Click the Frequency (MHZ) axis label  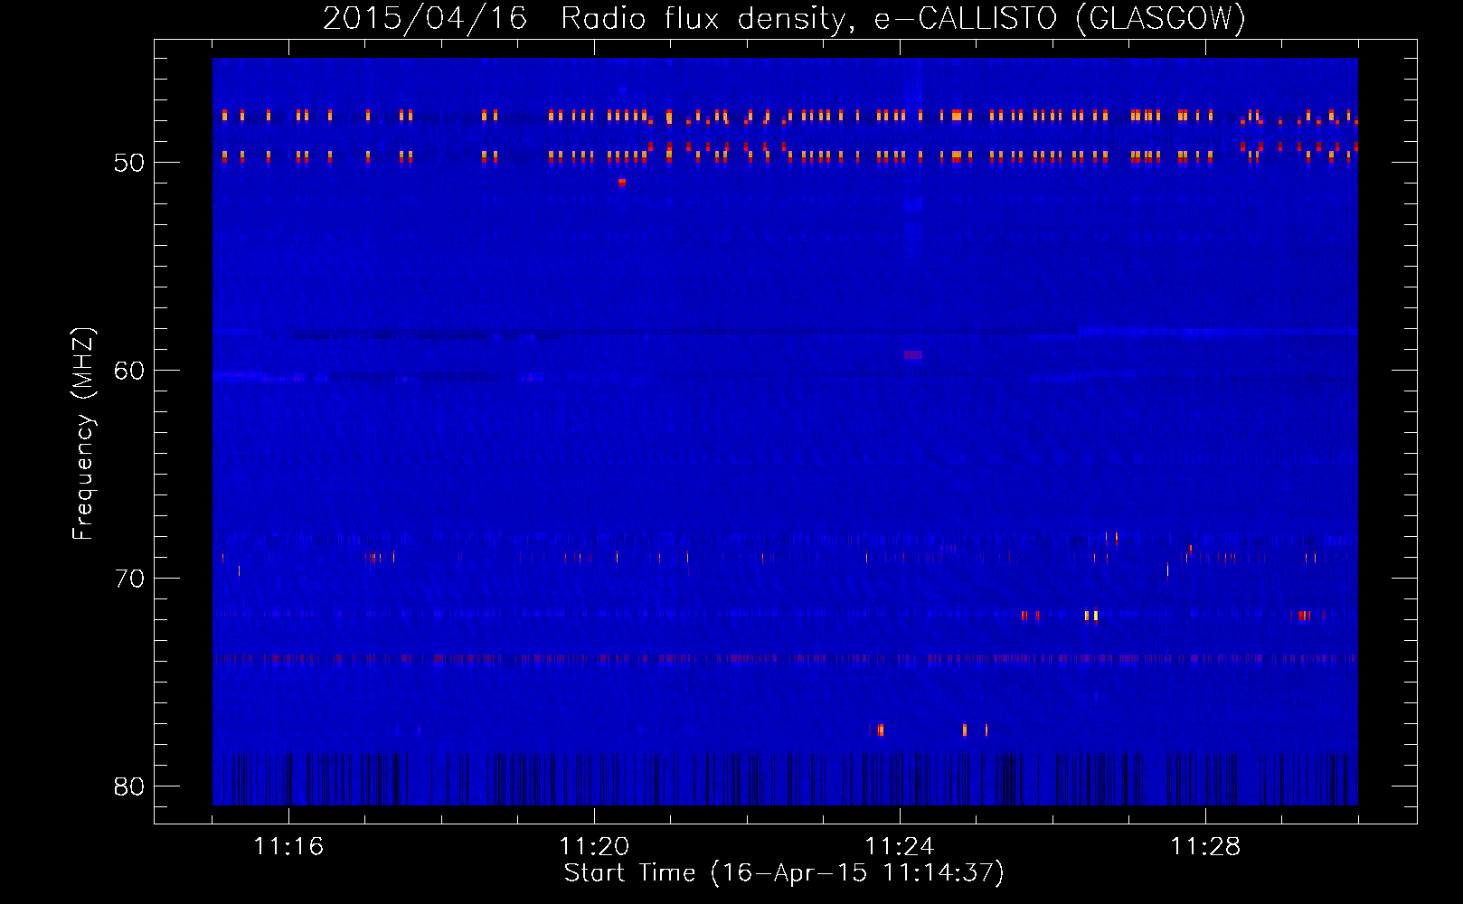(x=83, y=434)
